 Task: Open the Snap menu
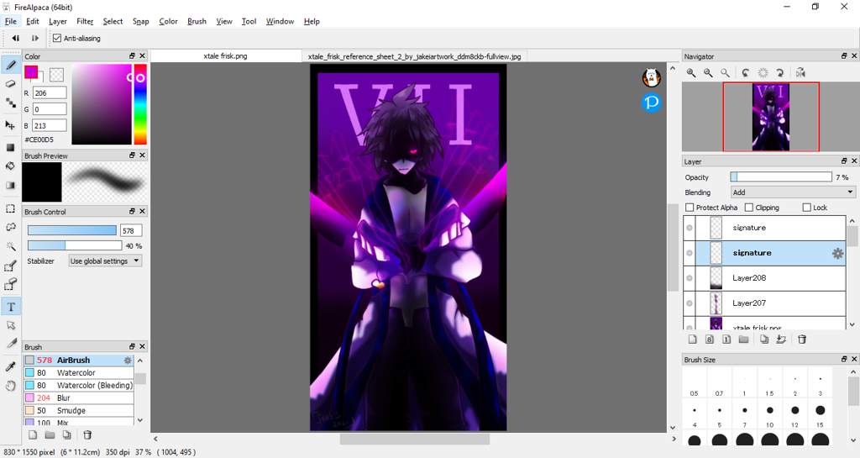pos(141,21)
